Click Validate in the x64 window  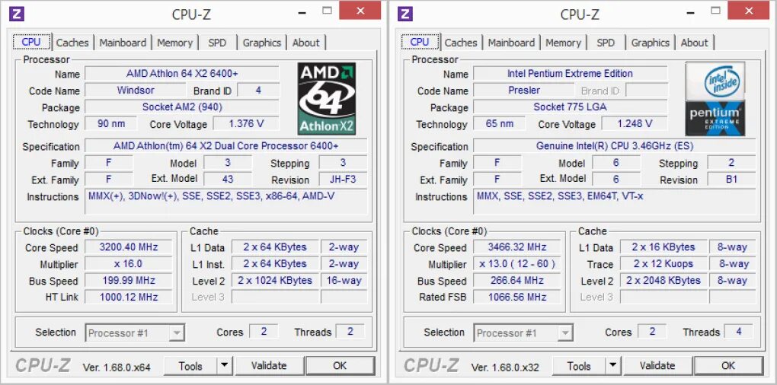269,366
